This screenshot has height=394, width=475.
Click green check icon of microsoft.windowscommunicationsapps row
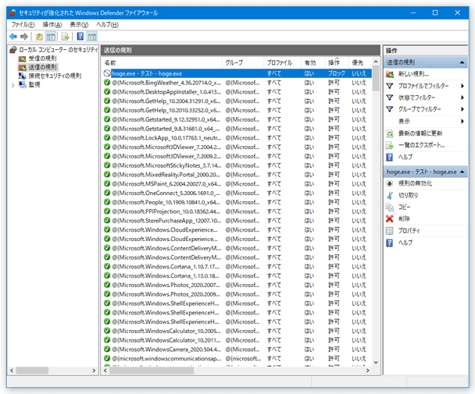point(107,358)
